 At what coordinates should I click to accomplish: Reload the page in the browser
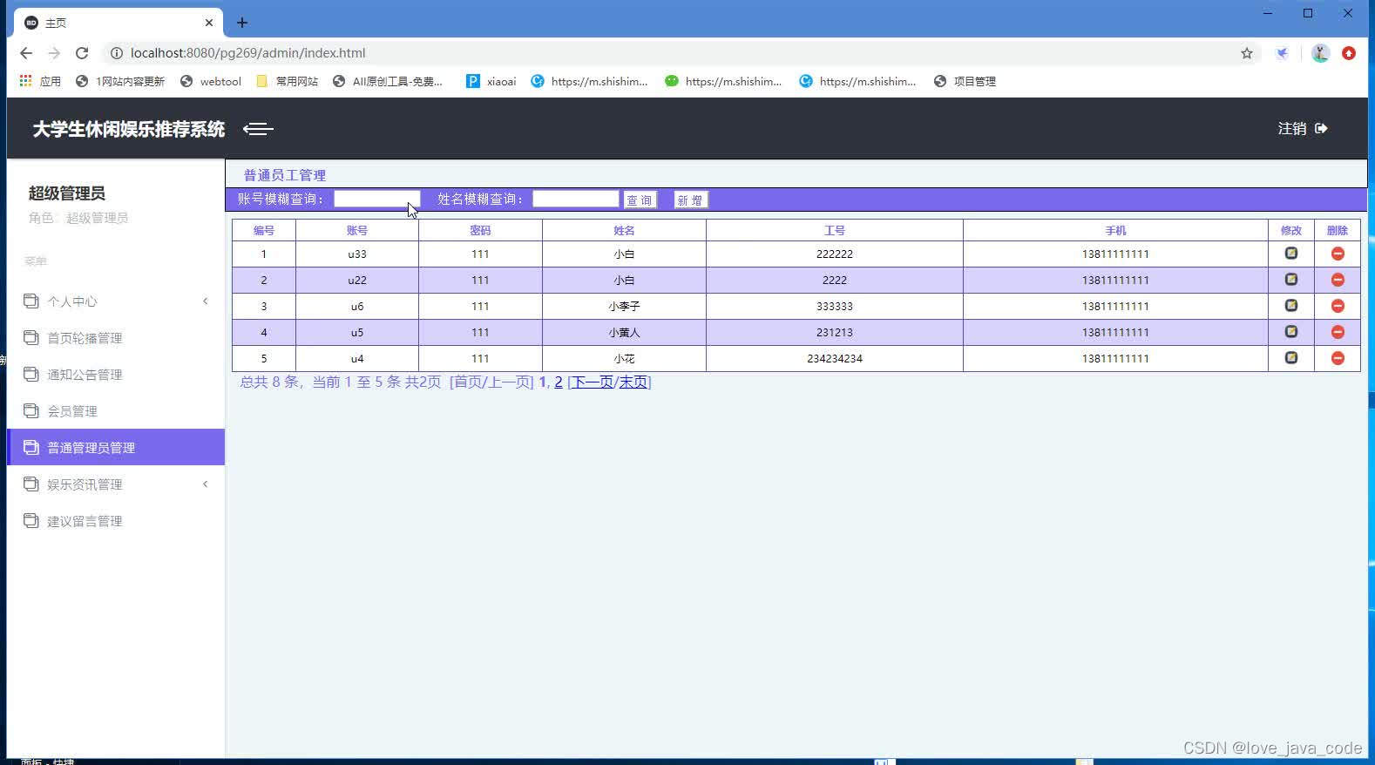82,53
